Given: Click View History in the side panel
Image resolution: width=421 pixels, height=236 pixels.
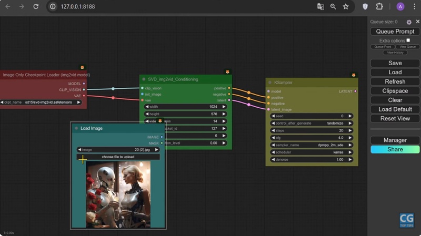Looking at the screenshot, I should click(395, 53).
